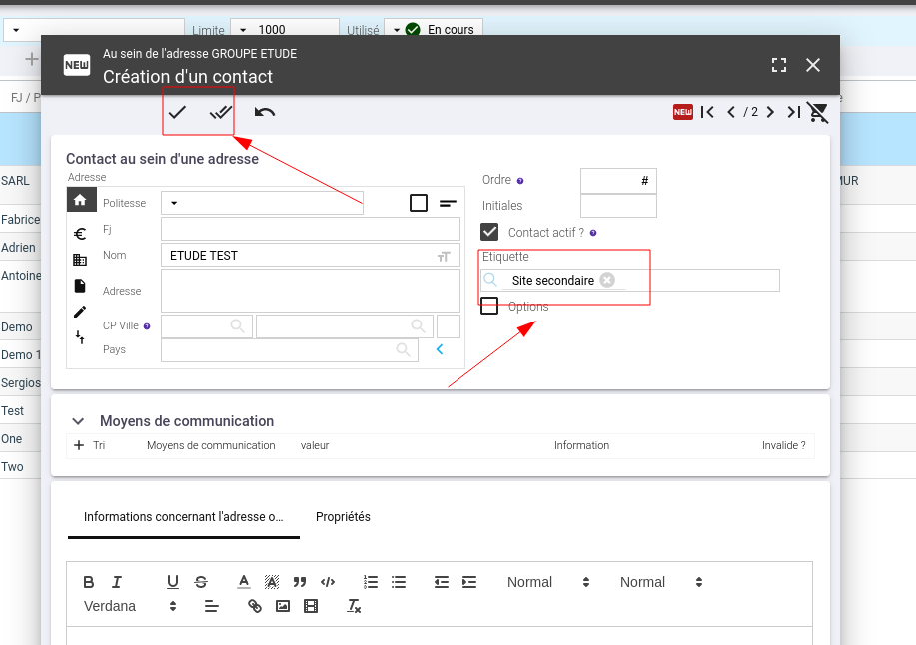Screen dimensions: 916x645
Task: Increase the paragraph indent
Action: click(x=469, y=582)
